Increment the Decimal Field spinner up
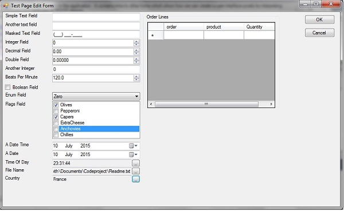The width and height of the screenshot is (344, 211). tap(136, 50)
